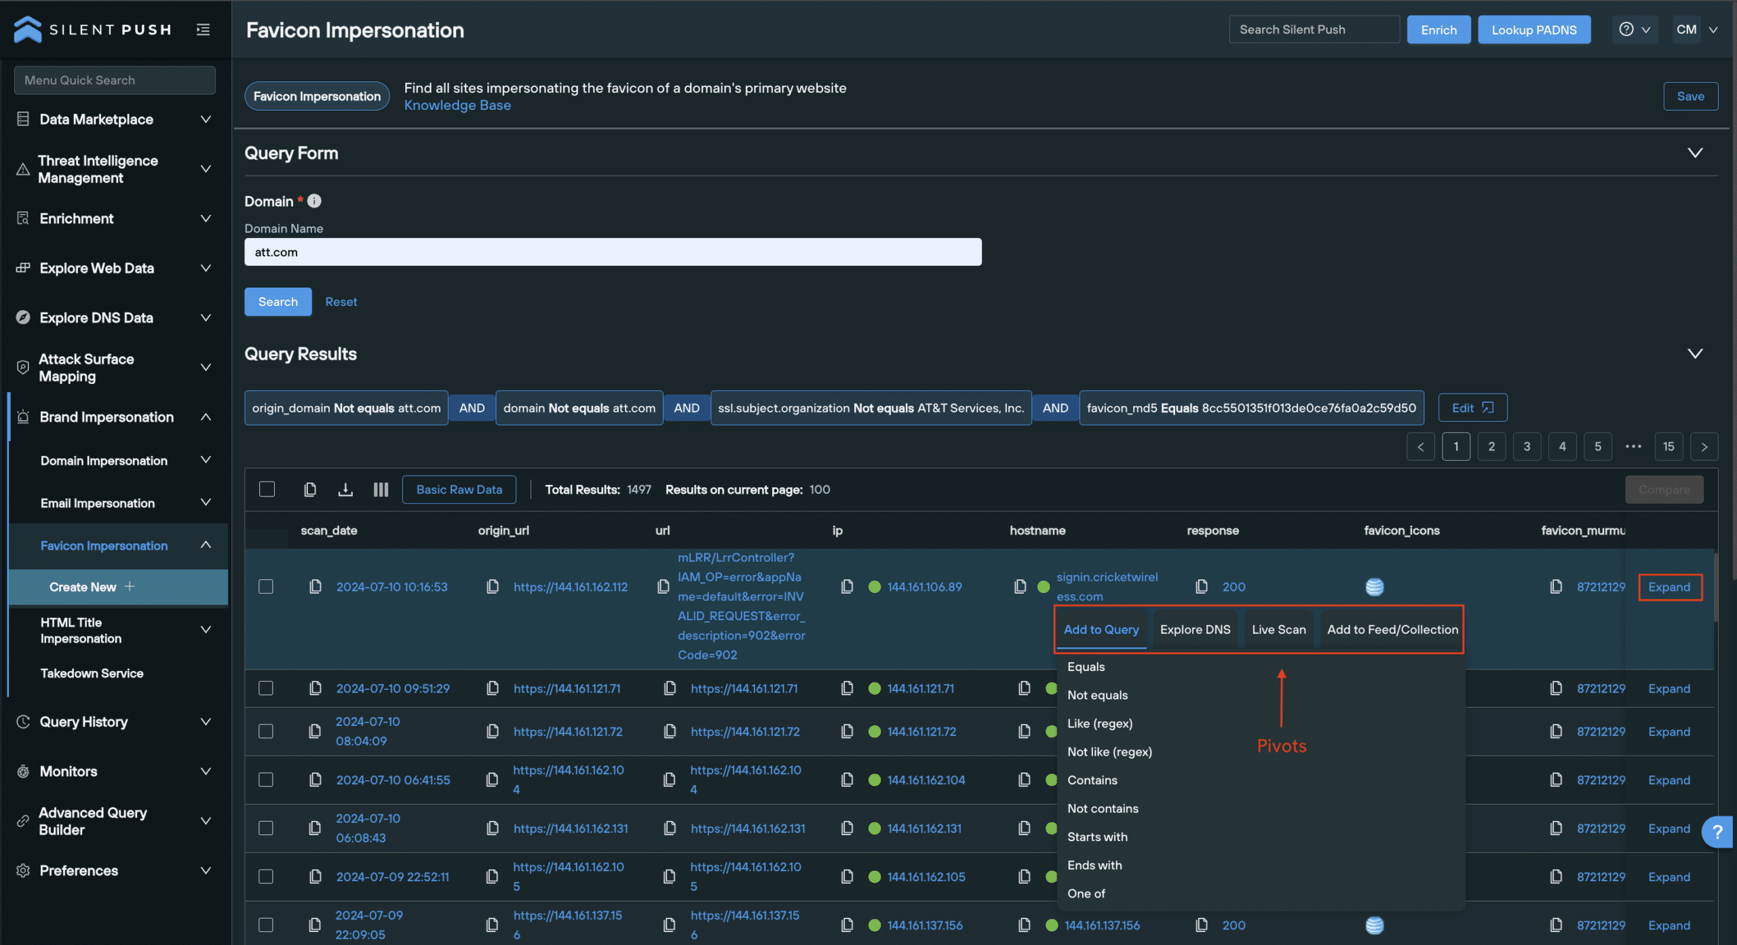
Task: Select the row dated 2024-07-10 08:04:09
Action: tap(266, 731)
